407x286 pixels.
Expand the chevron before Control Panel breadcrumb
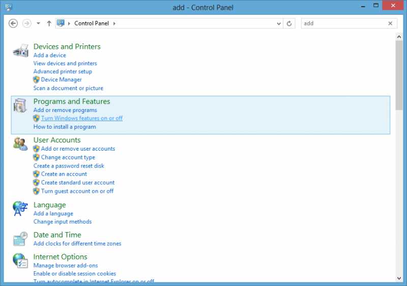69,23
